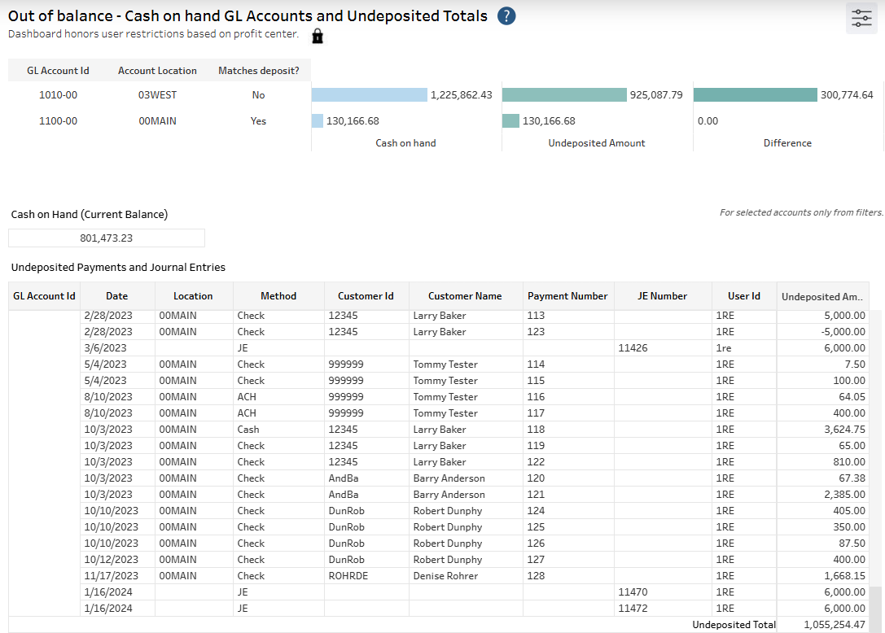Viewport: 885px width, 633px height.
Task: Select the 925,087.79 Undeposited Amount bar
Action: [564, 95]
